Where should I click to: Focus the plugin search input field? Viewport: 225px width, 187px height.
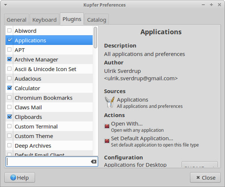[x=52, y=162]
